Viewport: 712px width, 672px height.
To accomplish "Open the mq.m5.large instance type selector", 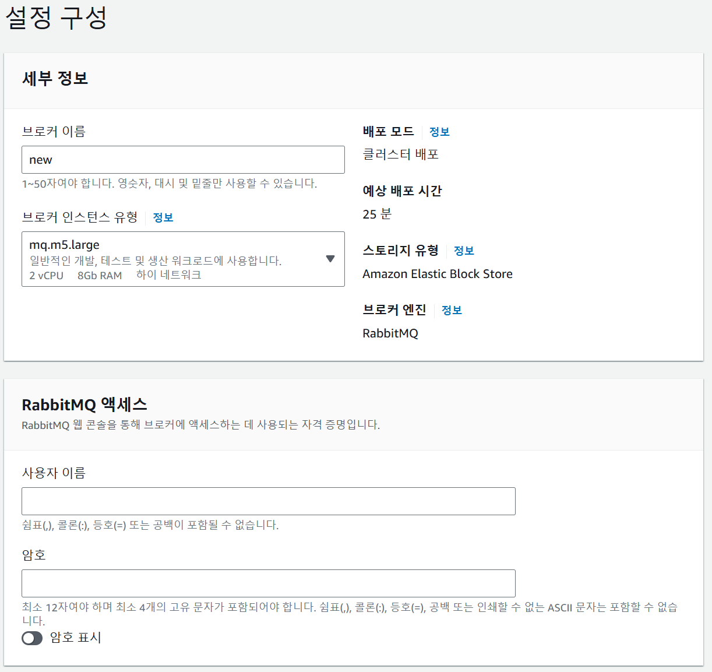I will coord(175,259).
